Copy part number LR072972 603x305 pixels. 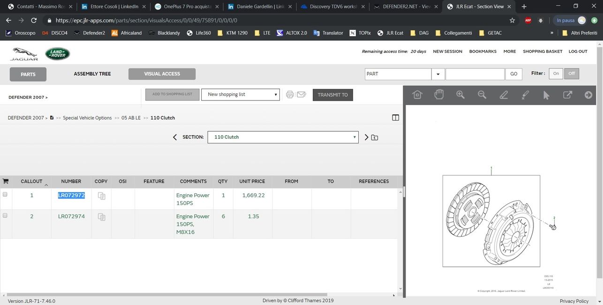101,196
